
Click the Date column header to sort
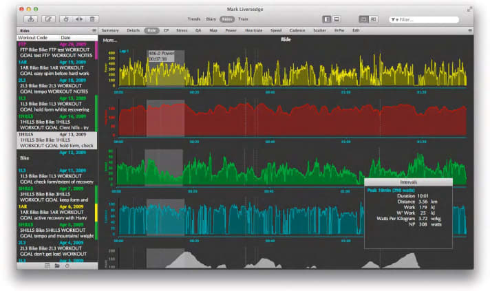click(65, 37)
